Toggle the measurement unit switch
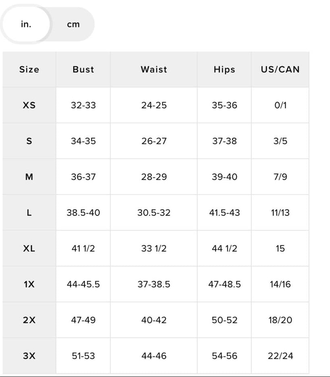330x377 pixels. [x=48, y=24]
